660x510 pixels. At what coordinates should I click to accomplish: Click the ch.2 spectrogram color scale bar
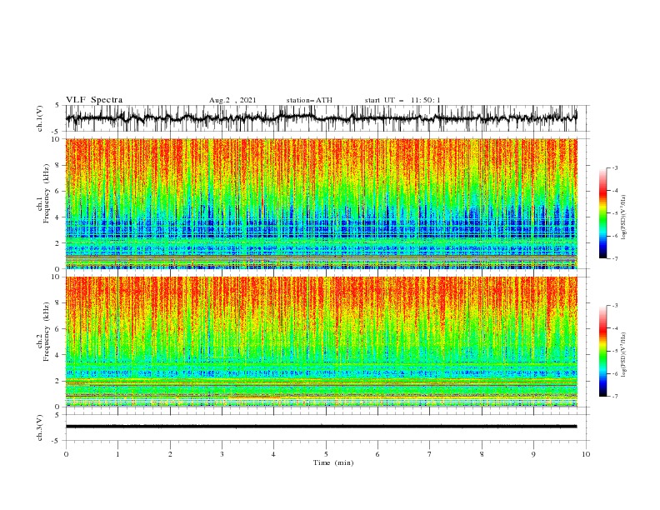click(602, 351)
